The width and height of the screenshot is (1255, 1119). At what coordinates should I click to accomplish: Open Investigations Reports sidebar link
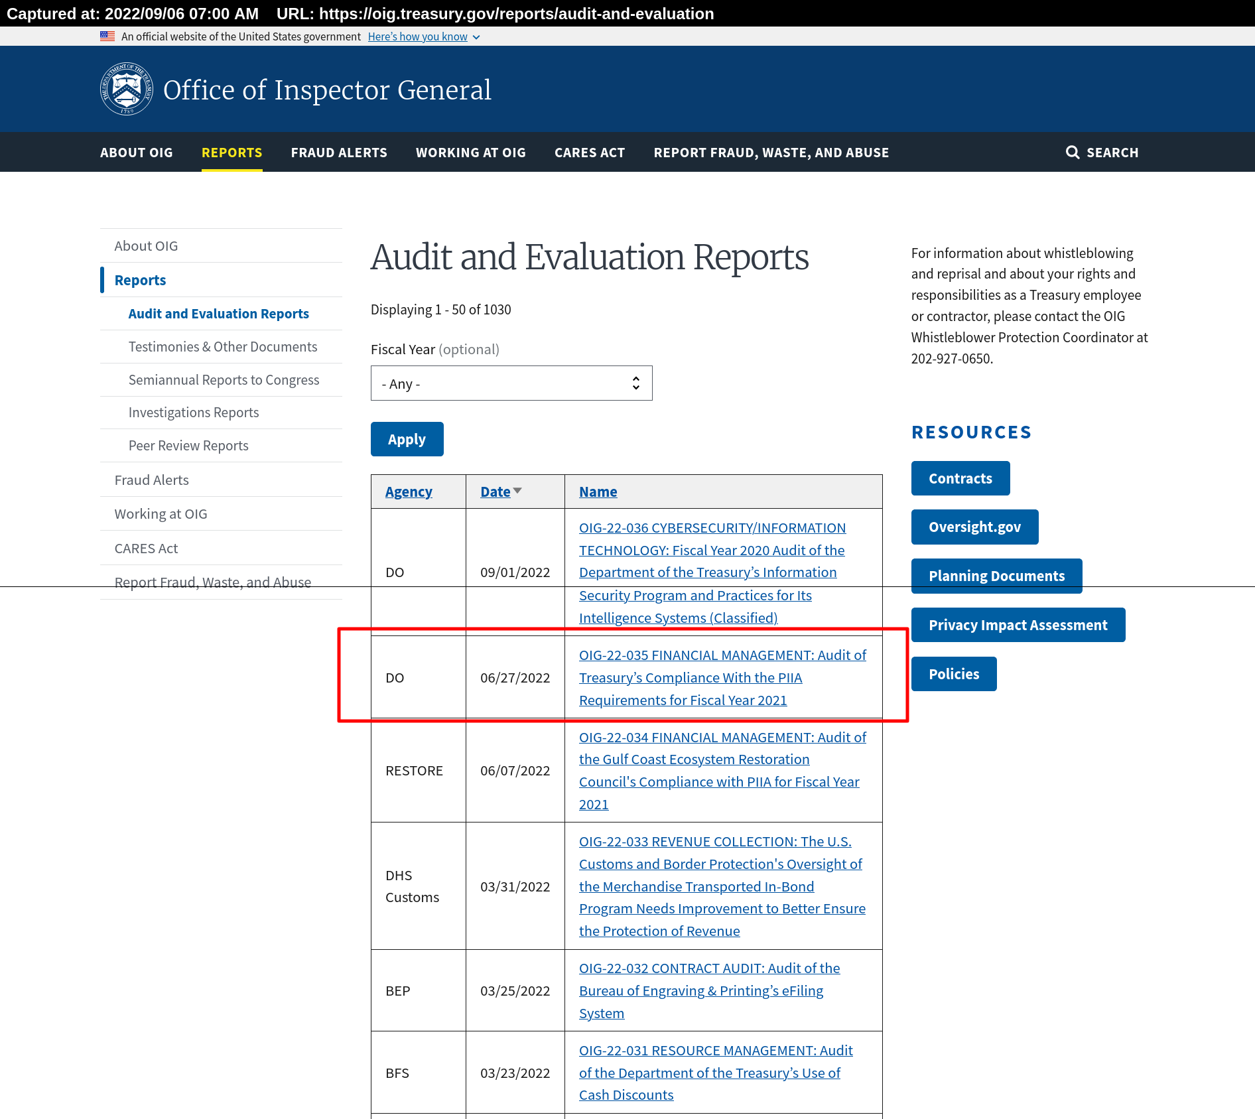pyautogui.click(x=194, y=413)
